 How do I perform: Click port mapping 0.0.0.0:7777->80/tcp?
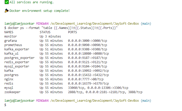(86, 79)
